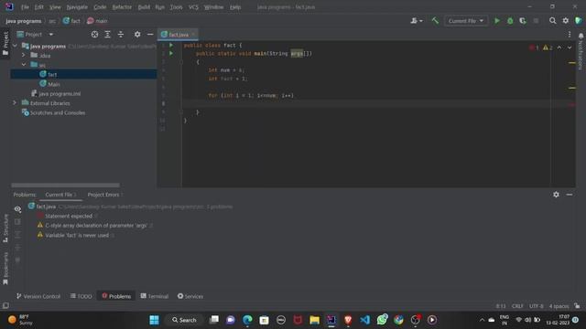The width and height of the screenshot is (586, 329).
Task: Open Search Everywhere with the magnifier icon
Action: (x=552, y=21)
